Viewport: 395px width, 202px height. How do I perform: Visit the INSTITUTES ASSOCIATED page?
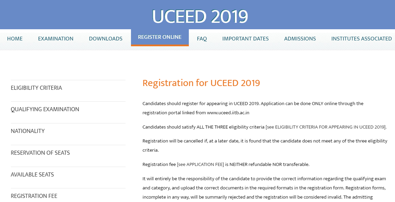[361, 38]
